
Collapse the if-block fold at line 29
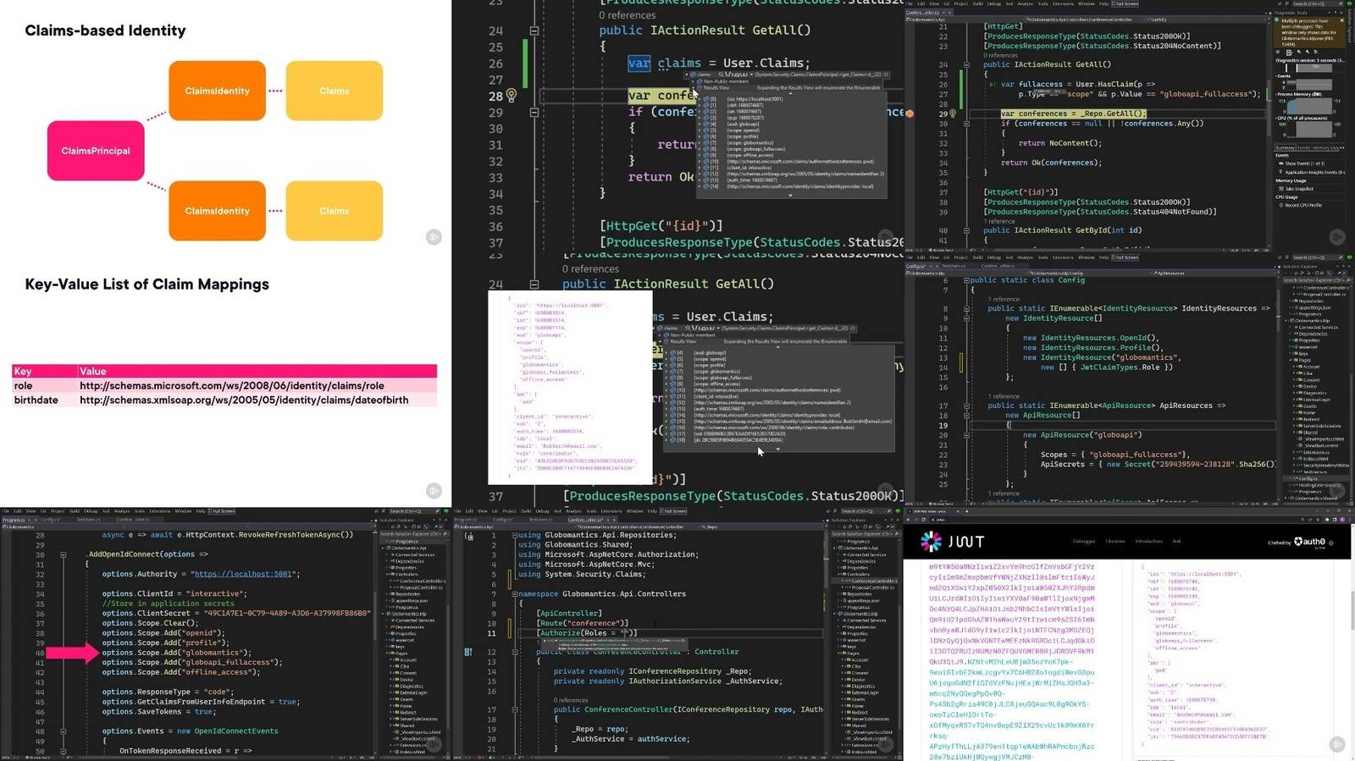(x=534, y=112)
